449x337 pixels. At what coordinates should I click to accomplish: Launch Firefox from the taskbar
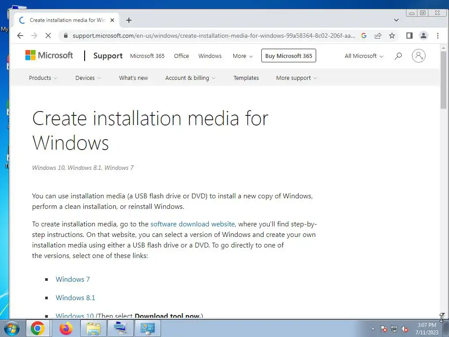click(66, 328)
